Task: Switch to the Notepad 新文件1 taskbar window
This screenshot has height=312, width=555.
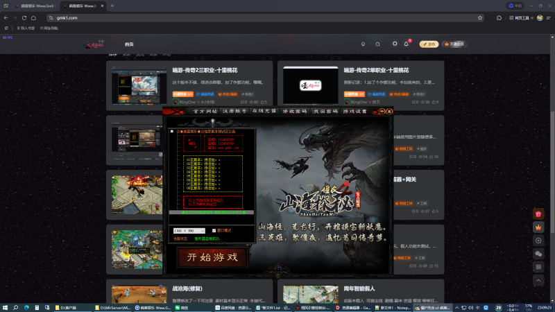Action: pyautogui.click(x=393, y=308)
